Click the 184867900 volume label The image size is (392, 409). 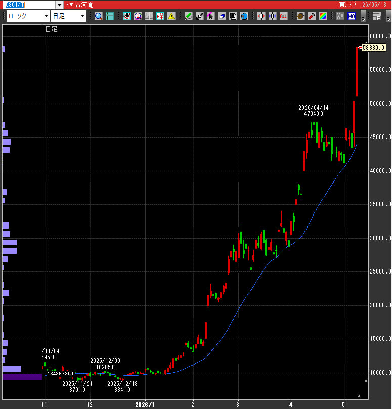click(60, 374)
